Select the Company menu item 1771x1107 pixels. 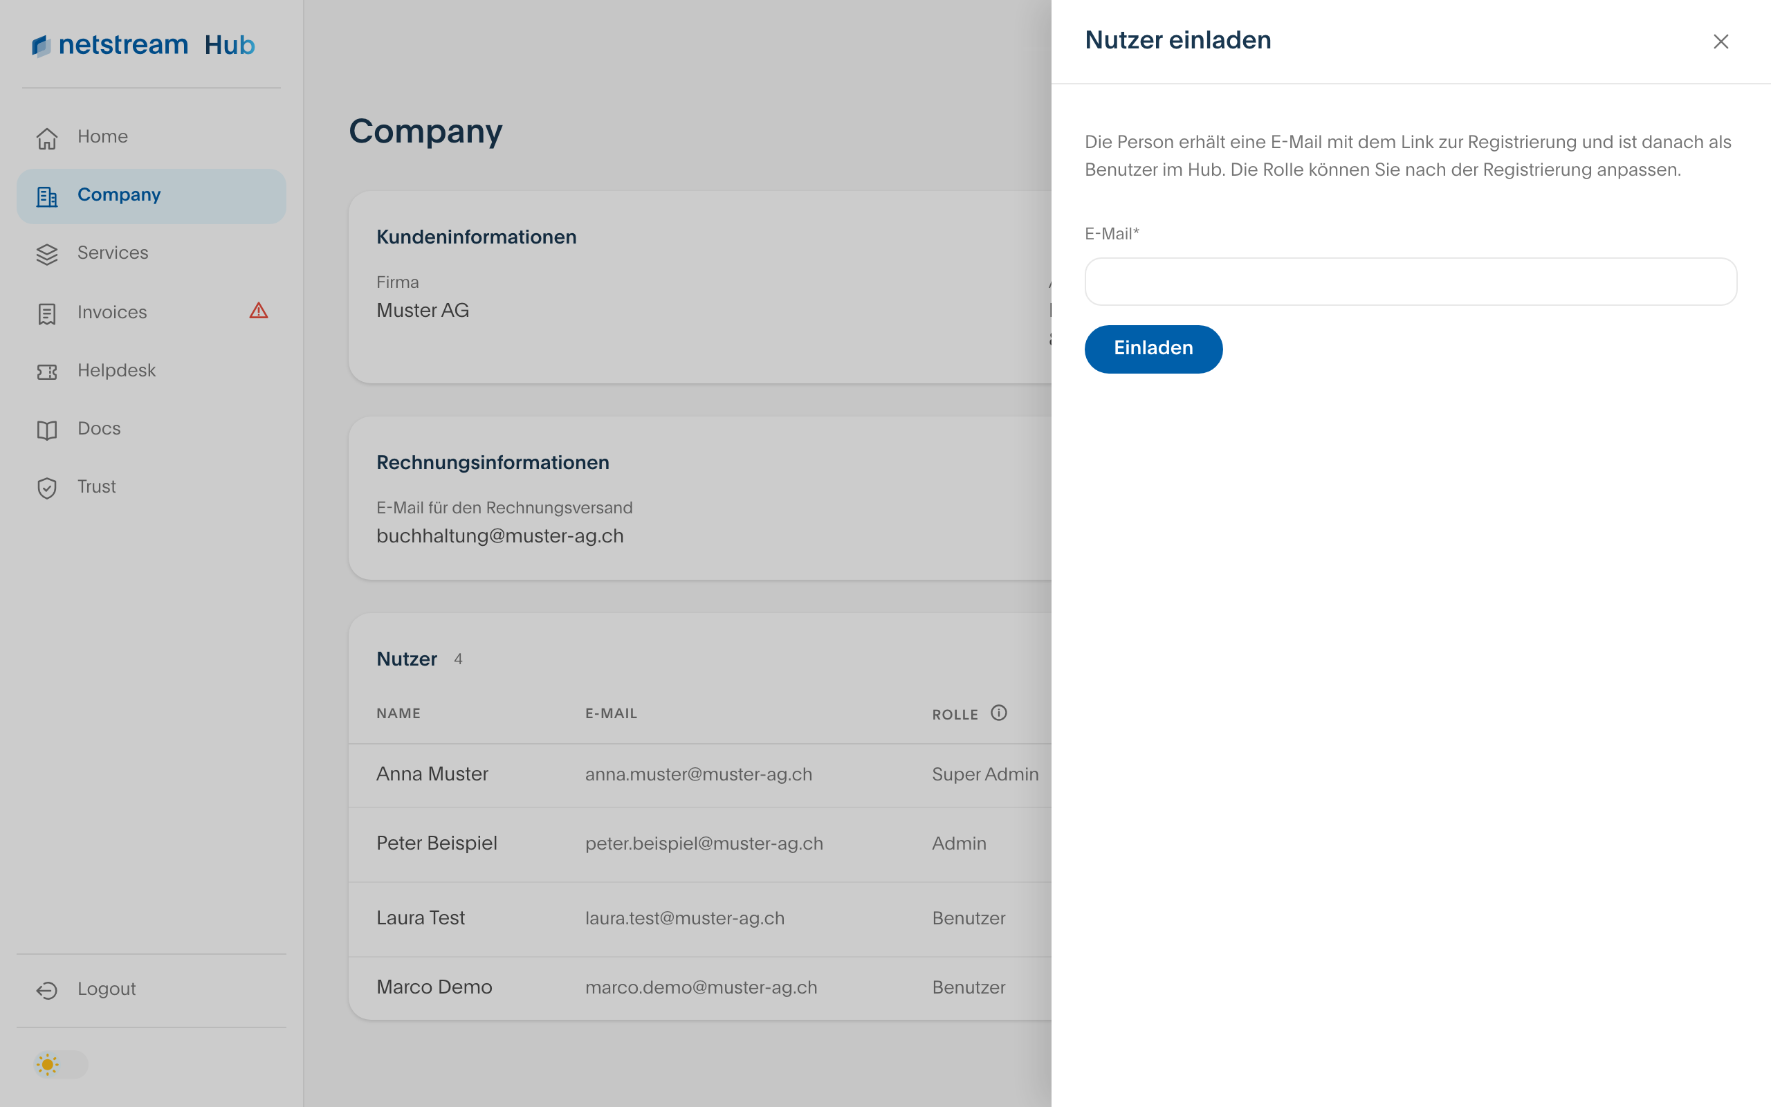coord(151,196)
